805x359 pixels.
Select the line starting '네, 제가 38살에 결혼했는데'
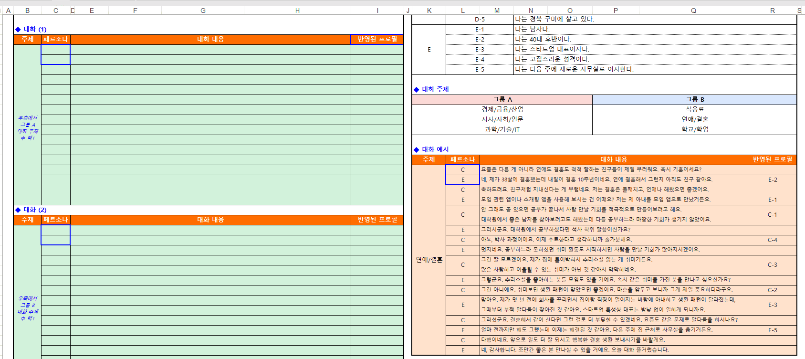tap(614, 179)
